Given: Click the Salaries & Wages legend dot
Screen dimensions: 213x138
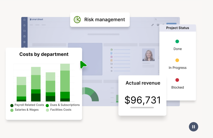Looking at the screenshot, I should (x=12, y=110).
